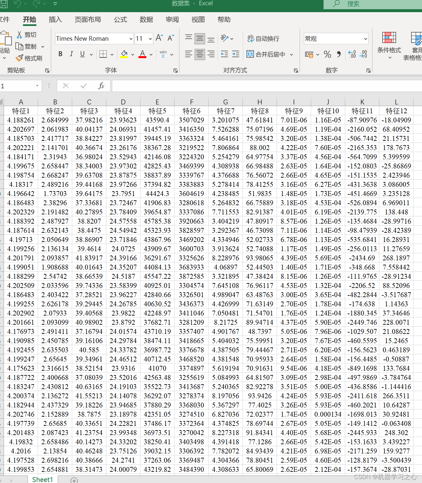Click the formula bar input
422x483 pixels.
(x=267, y=86)
